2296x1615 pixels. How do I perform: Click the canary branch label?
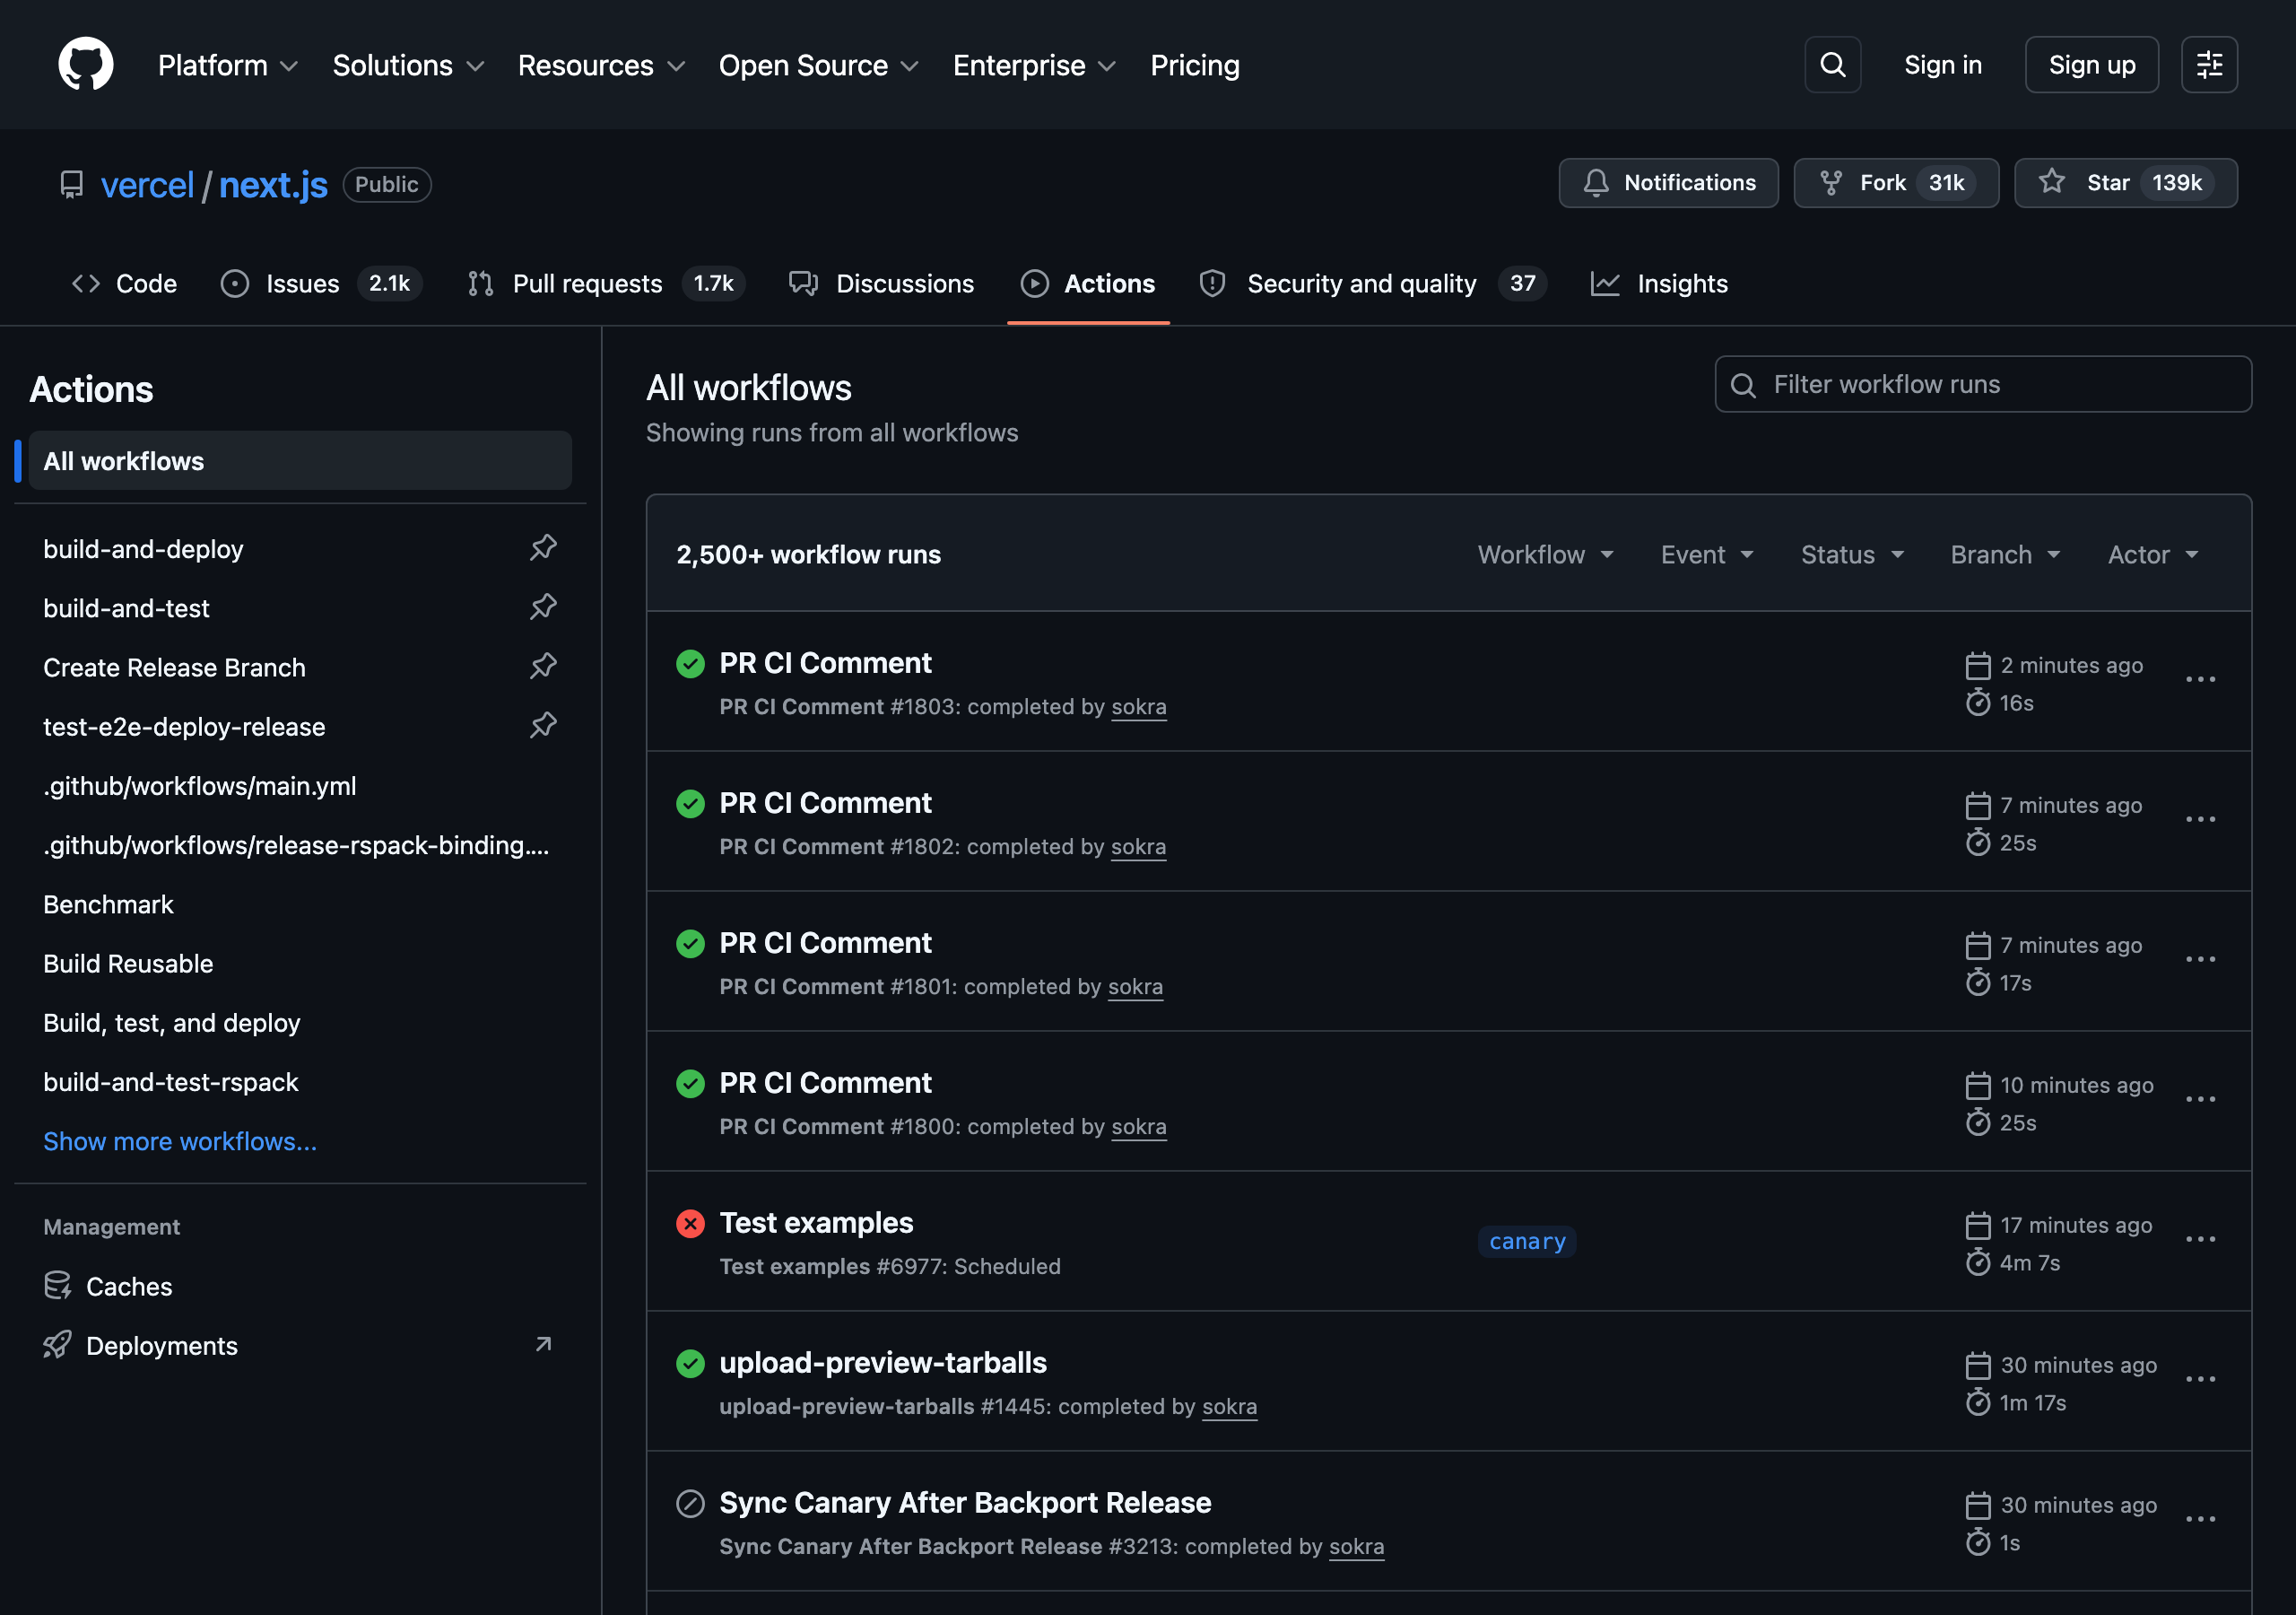point(1527,1242)
